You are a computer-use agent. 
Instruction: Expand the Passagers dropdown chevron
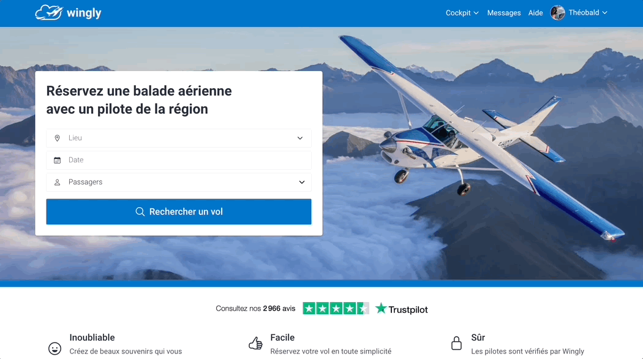click(302, 182)
